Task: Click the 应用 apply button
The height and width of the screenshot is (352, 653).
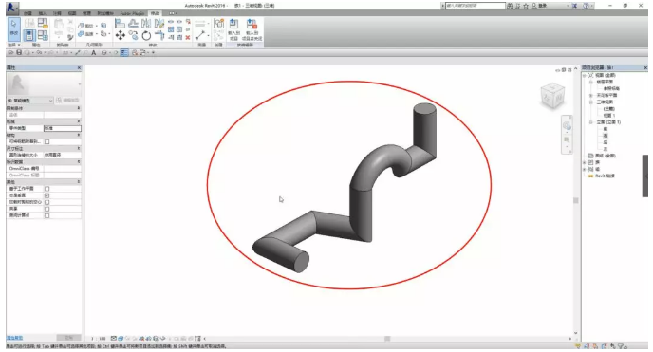Action: 68,338
